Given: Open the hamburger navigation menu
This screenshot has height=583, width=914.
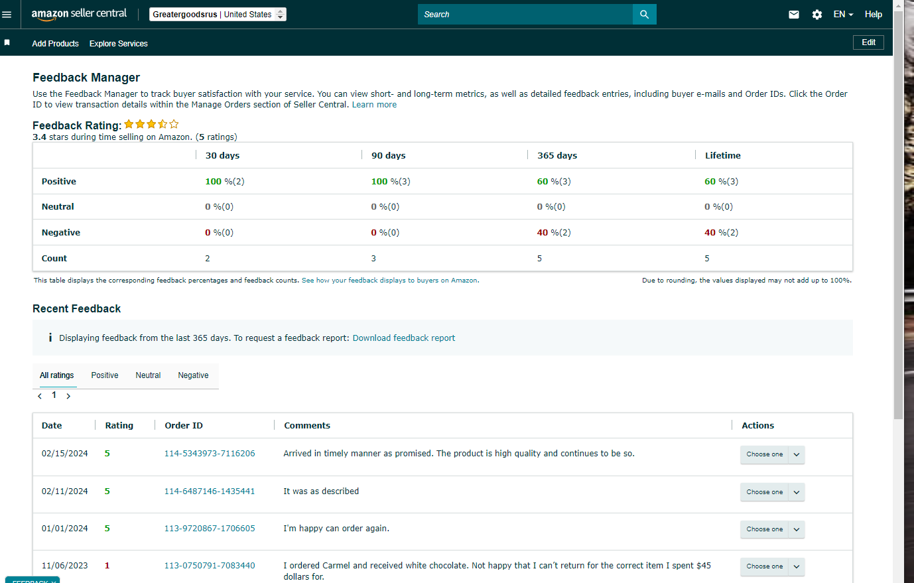Looking at the screenshot, I should point(7,14).
